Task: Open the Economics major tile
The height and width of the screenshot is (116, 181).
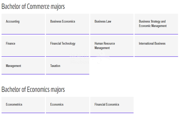Action: click(x=67, y=104)
